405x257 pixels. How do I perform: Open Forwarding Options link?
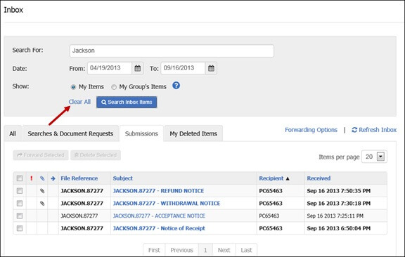pos(311,130)
